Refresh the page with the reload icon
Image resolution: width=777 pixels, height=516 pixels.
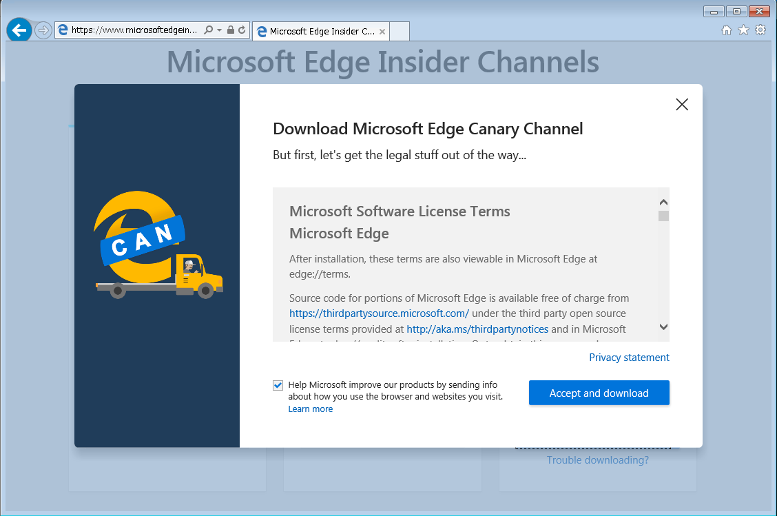(242, 30)
